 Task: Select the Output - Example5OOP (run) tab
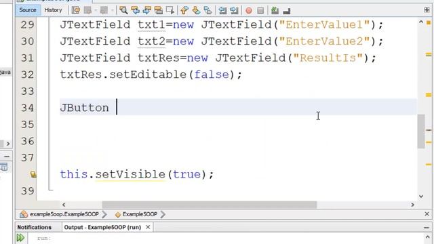coord(102,227)
